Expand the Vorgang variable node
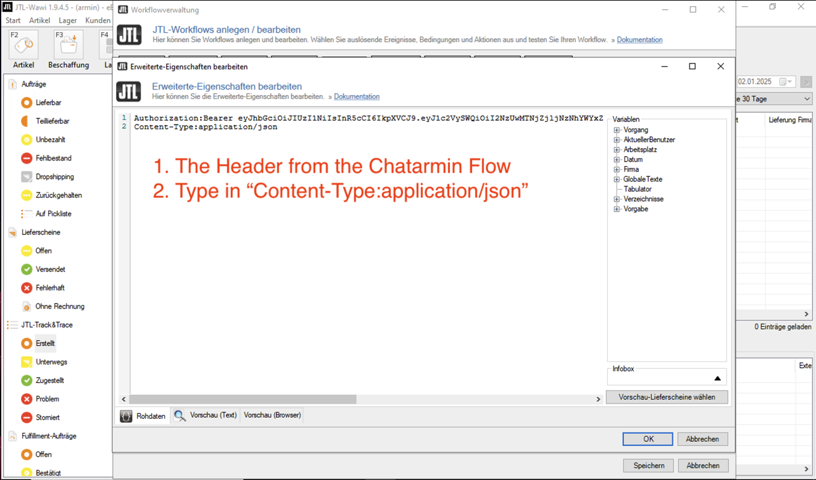The width and height of the screenshot is (816, 480). (617, 130)
